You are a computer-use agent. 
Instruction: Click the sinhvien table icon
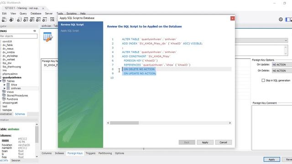[8, 88]
